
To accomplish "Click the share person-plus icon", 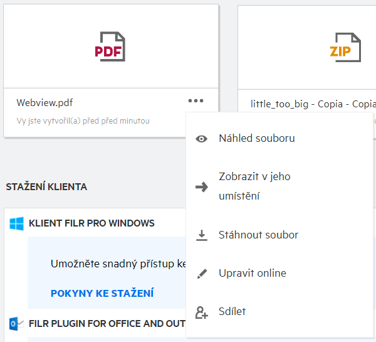I will 201,312.
